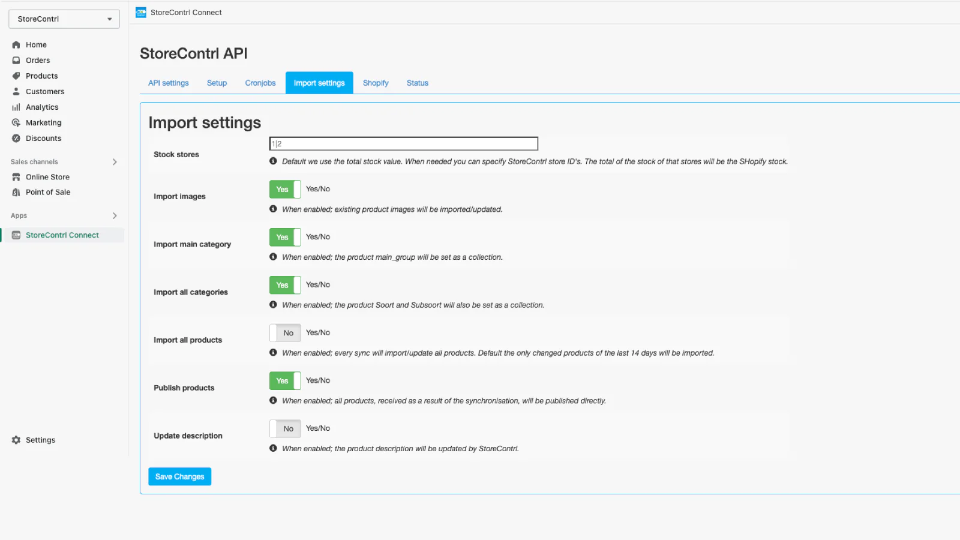Image resolution: width=960 pixels, height=540 pixels.
Task: Enable the Import all products switch
Action: click(285, 333)
